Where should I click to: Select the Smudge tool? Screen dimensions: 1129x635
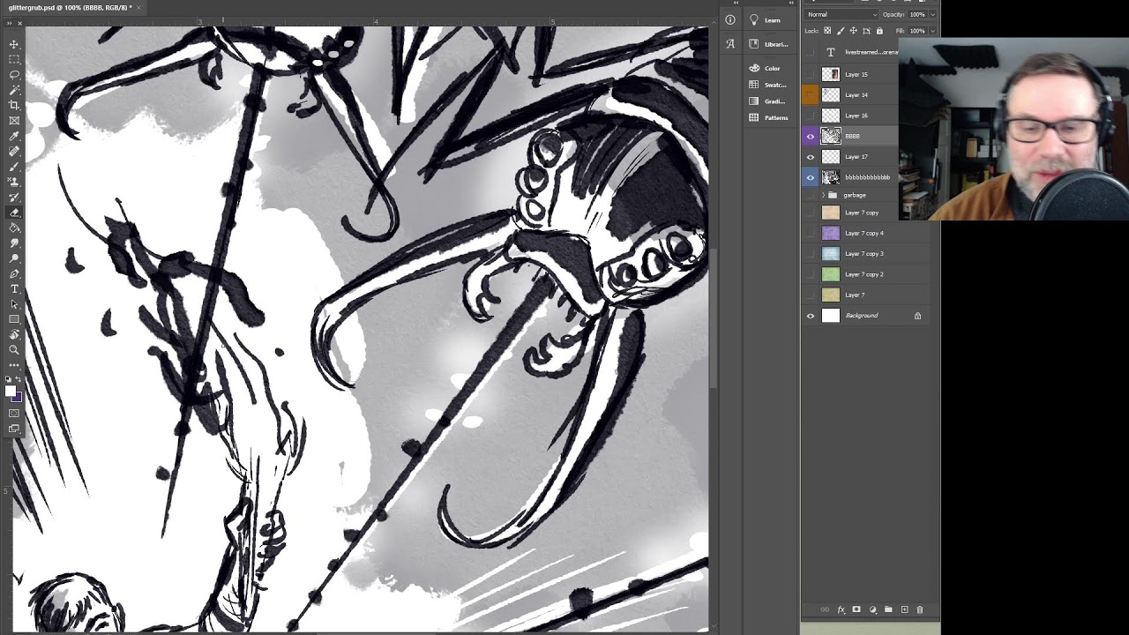[14, 243]
